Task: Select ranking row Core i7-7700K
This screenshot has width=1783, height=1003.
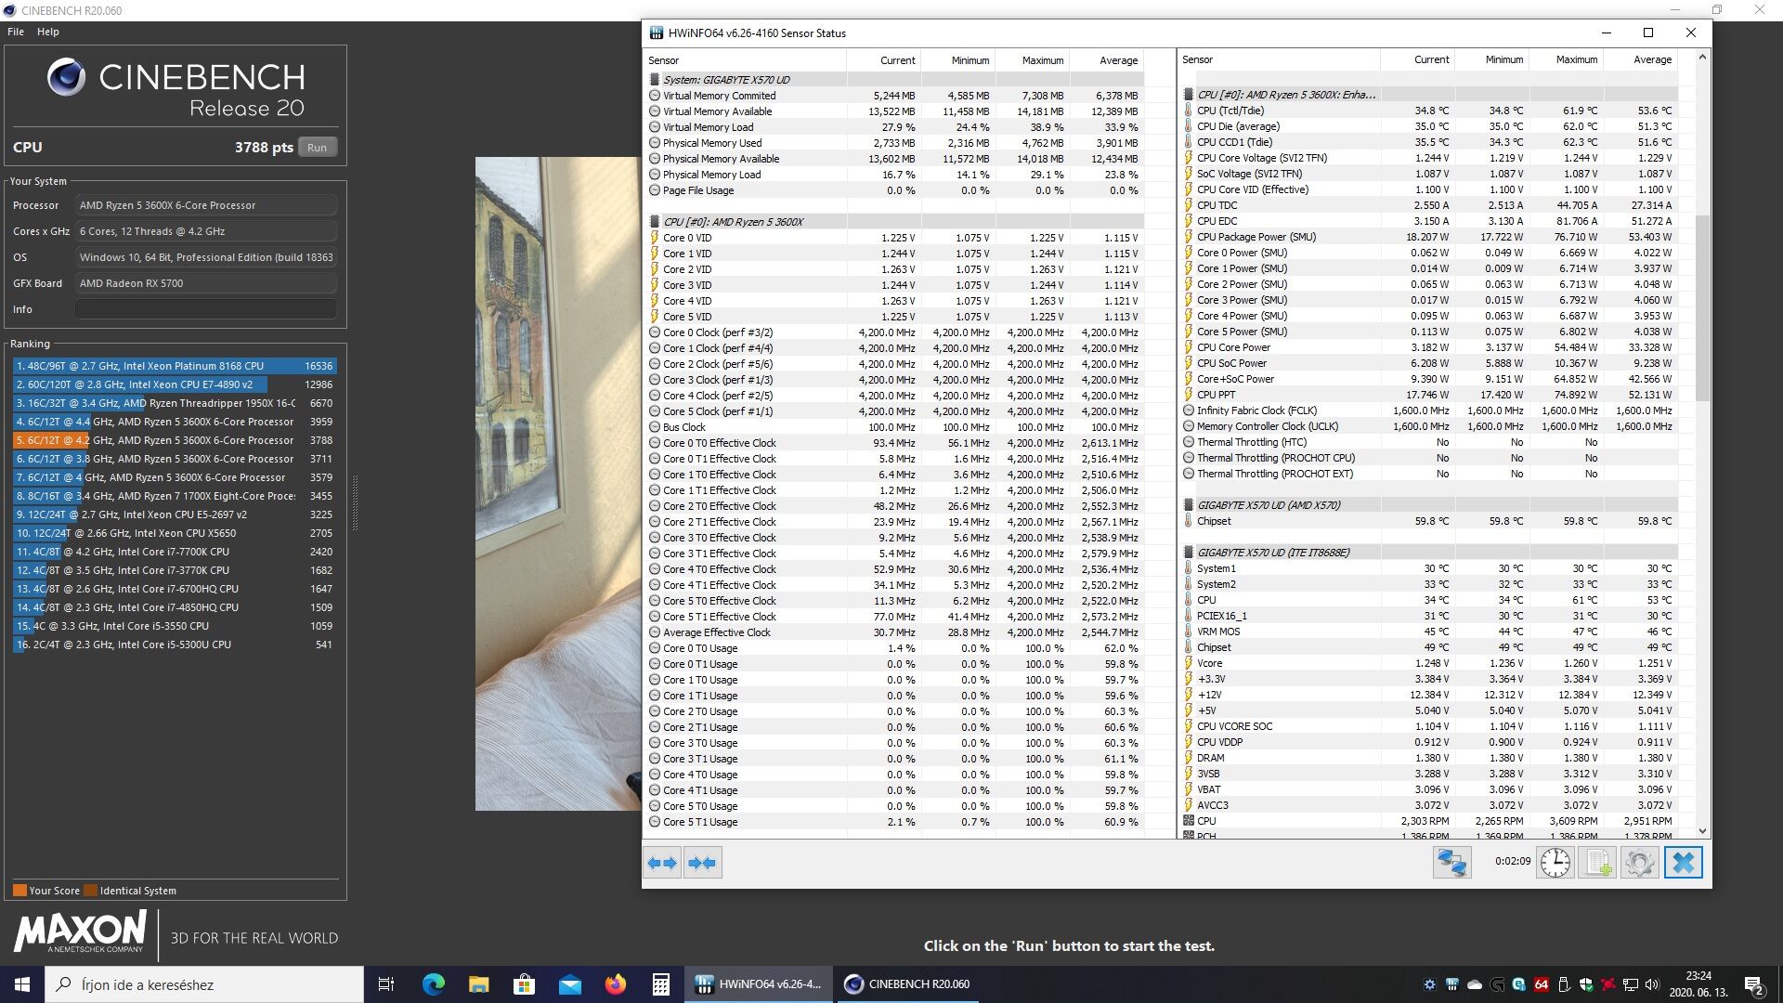Action: click(x=174, y=552)
